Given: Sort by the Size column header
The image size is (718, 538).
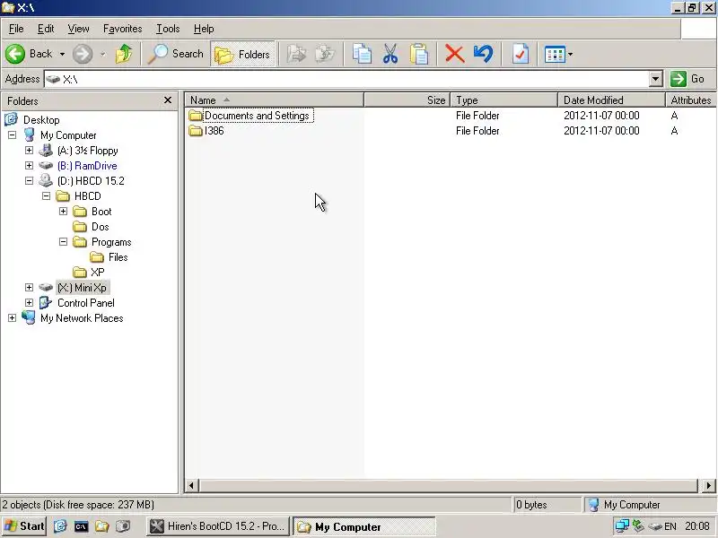Looking at the screenshot, I should (407, 100).
